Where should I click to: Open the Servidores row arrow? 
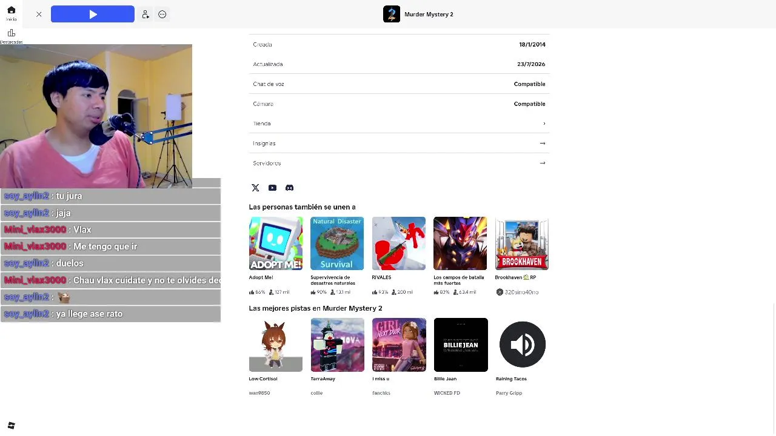click(x=543, y=163)
